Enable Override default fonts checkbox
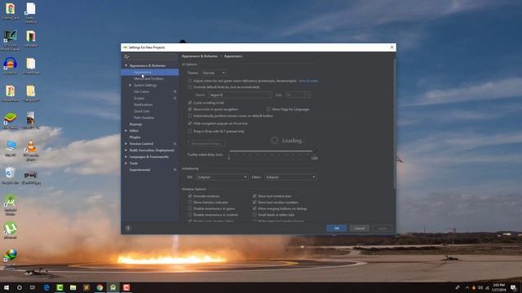The width and height of the screenshot is (522, 293). pos(190,87)
